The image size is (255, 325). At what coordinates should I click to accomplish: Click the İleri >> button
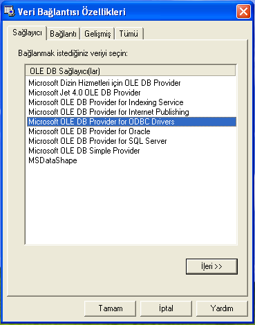tap(211, 266)
